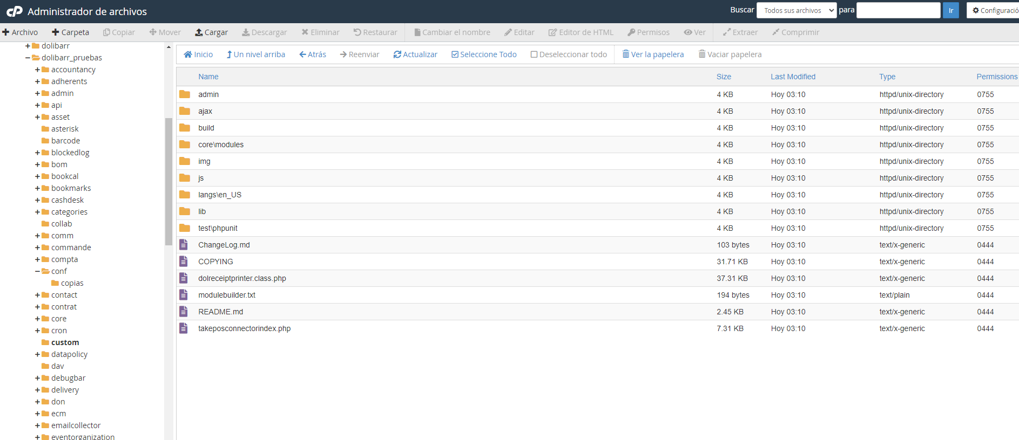Click the Eliminar delete button
The image size is (1019, 440).
pyautogui.click(x=321, y=32)
